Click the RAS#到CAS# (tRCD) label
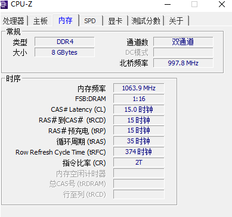The height and width of the screenshot is (217, 232). [x=72, y=120]
